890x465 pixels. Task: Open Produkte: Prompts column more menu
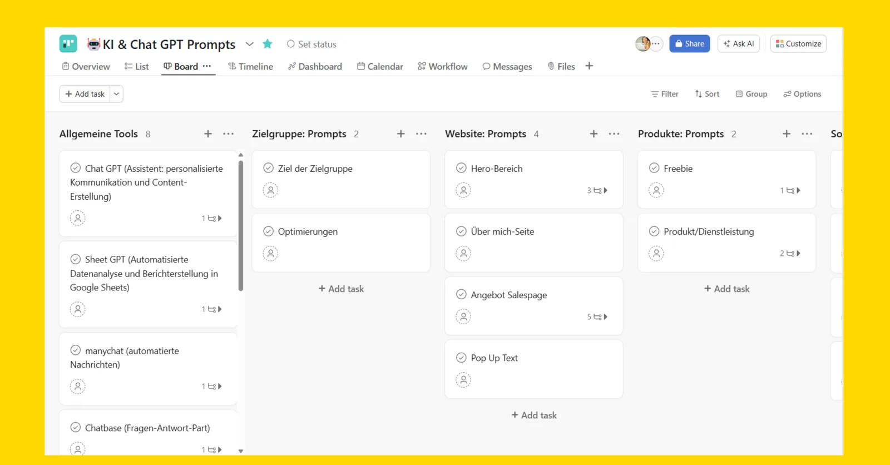coord(807,133)
